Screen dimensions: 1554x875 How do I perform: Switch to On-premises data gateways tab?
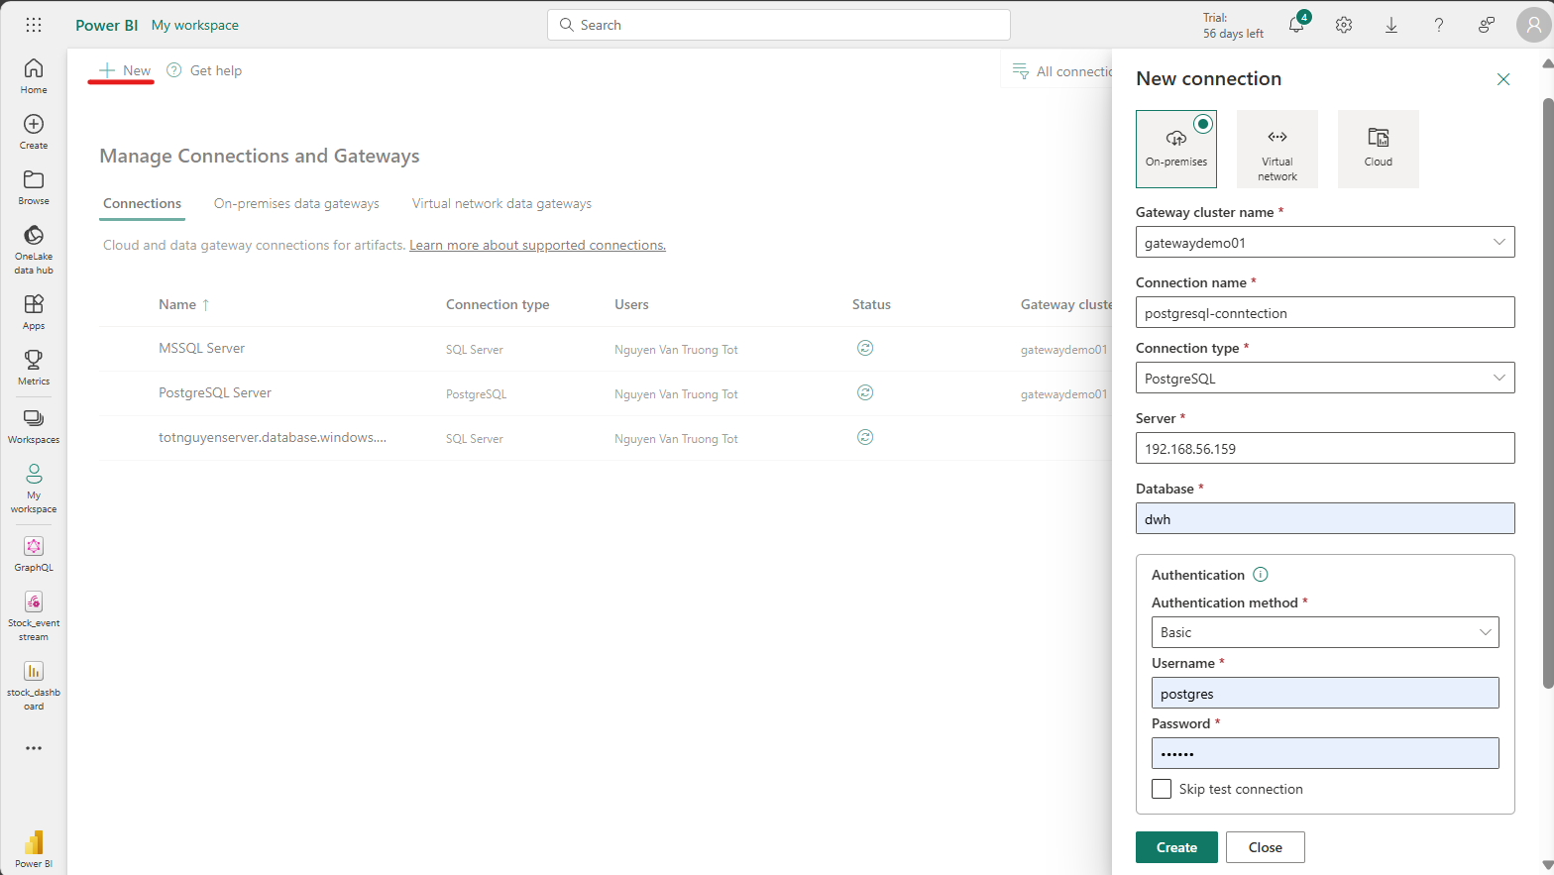tap(296, 204)
